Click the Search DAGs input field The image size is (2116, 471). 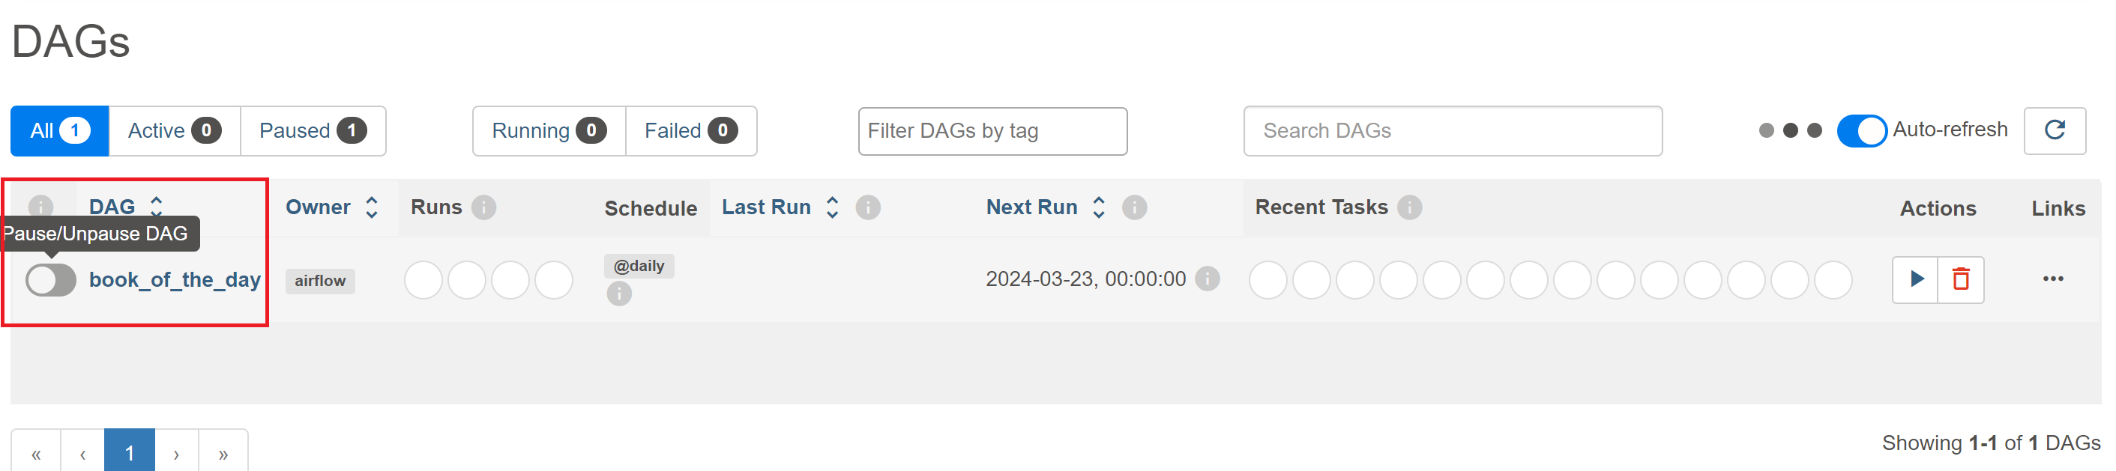pyautogui.click(x=1453, y=130)
